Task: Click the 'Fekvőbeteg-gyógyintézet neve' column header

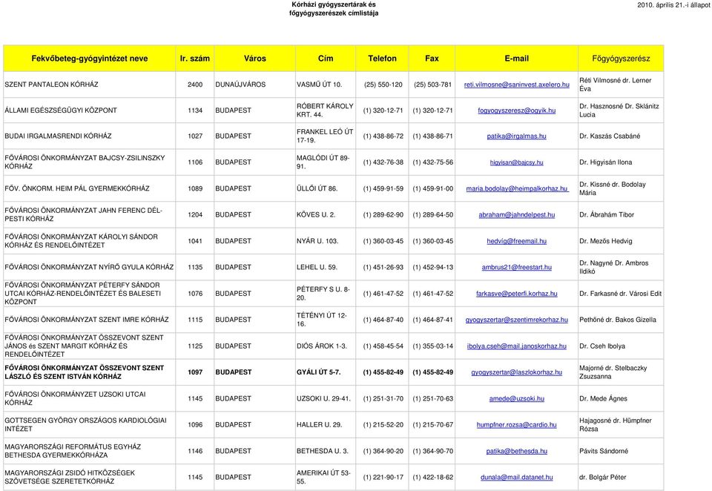Action: (90, 58)
